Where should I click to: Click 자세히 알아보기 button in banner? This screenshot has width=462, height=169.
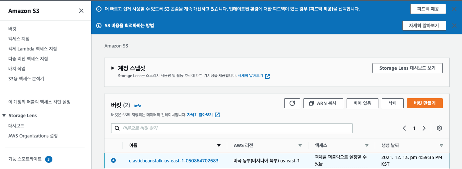coord(424,26)
